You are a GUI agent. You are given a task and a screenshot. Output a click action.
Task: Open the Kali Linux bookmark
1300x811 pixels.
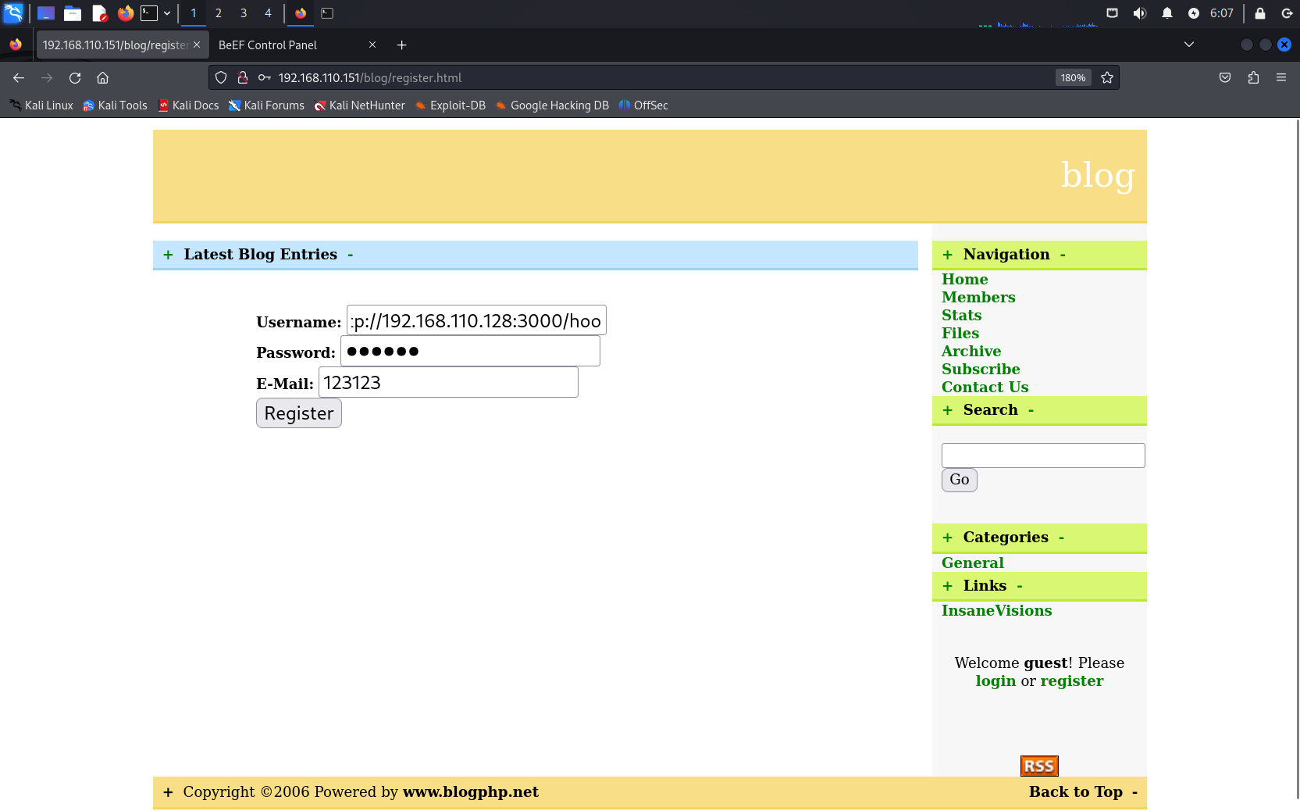[x=41, y=105]
